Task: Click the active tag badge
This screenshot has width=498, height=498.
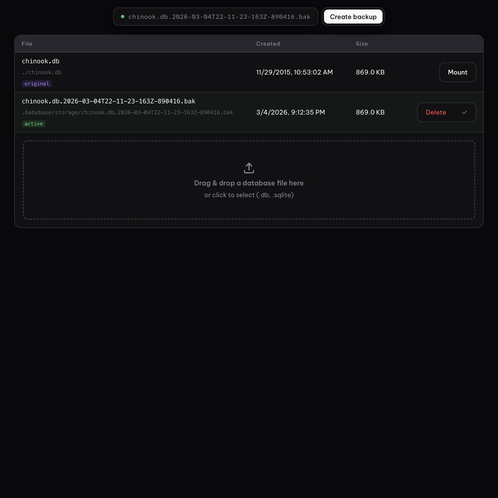Action: 34,124
